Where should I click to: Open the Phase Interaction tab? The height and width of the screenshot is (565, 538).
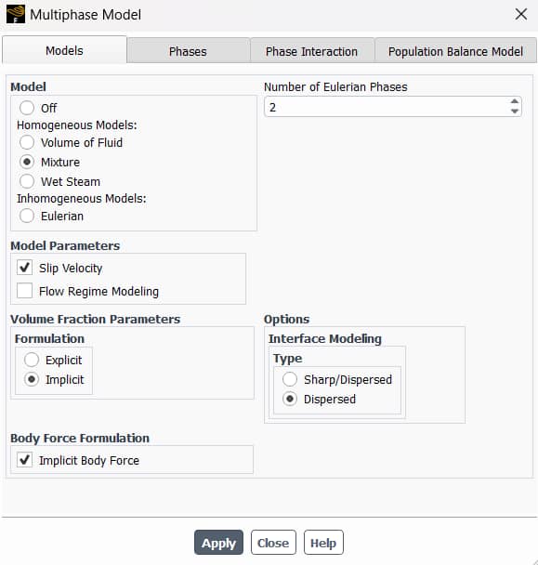tap(311, 51)
